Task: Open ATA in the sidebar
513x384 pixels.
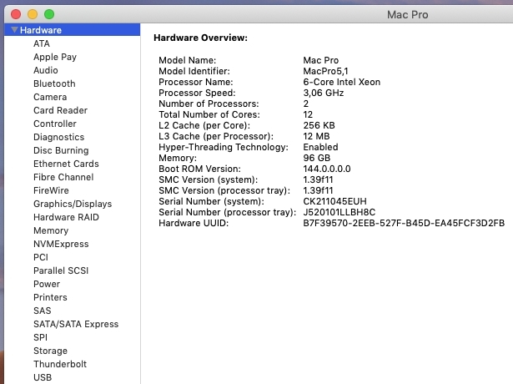Action: click(x=42, y=43)
